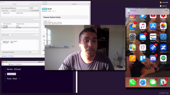
Task: Open the Discord app with 11 badge
Action: pyautogui.click(x=153, y=58)
